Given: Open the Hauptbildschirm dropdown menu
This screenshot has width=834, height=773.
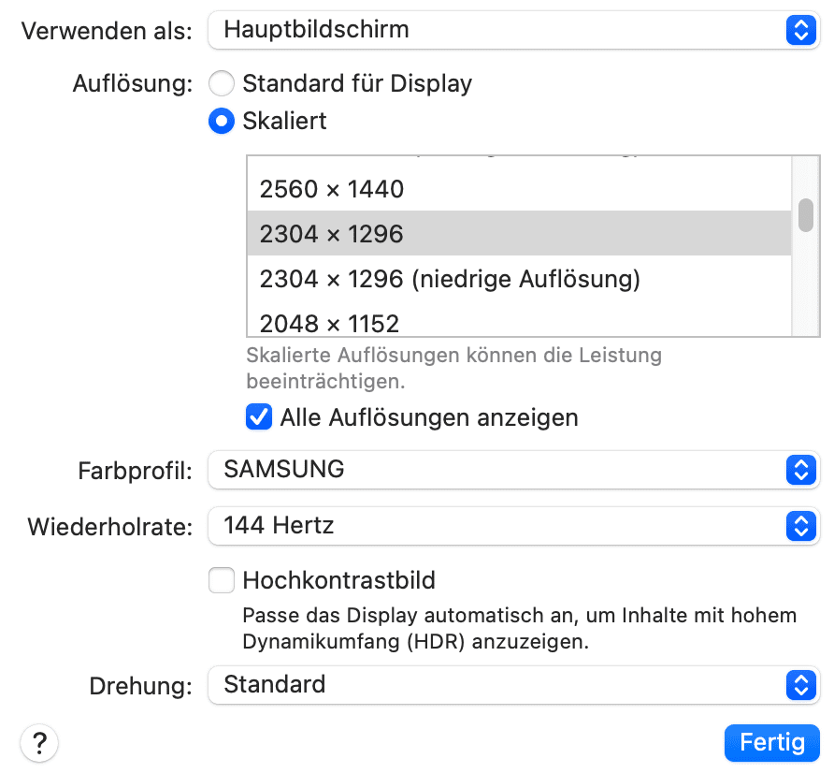Looking at the screenshot, I should [x=496, y=30].
